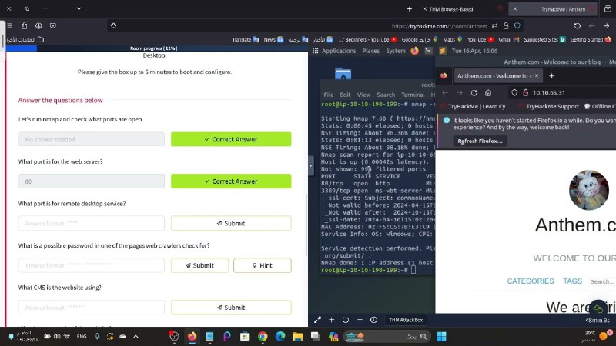Open terminal Terminal menu
The width and height of the screenshot is (616, 346).
(413, 95)
